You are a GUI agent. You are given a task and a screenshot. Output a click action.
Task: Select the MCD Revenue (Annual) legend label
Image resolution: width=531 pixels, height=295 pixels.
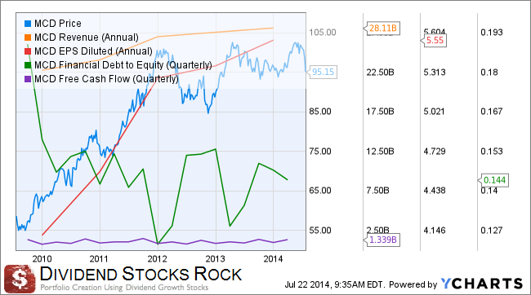click(x=87, y=37)
